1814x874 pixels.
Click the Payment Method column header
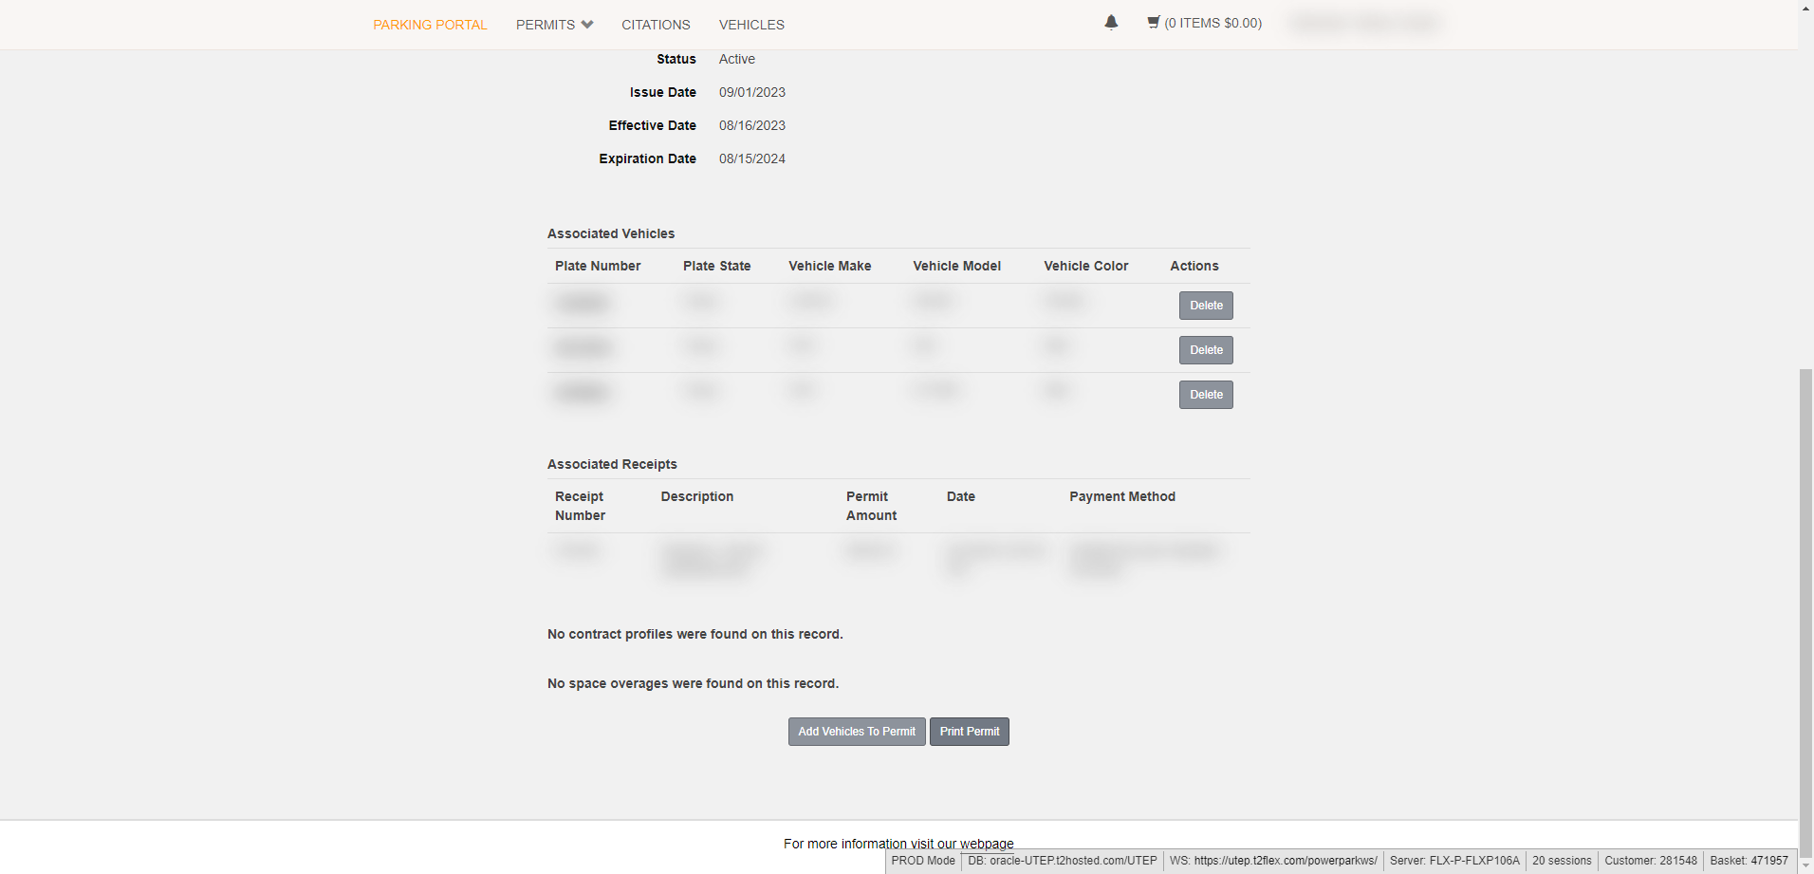1122,496
